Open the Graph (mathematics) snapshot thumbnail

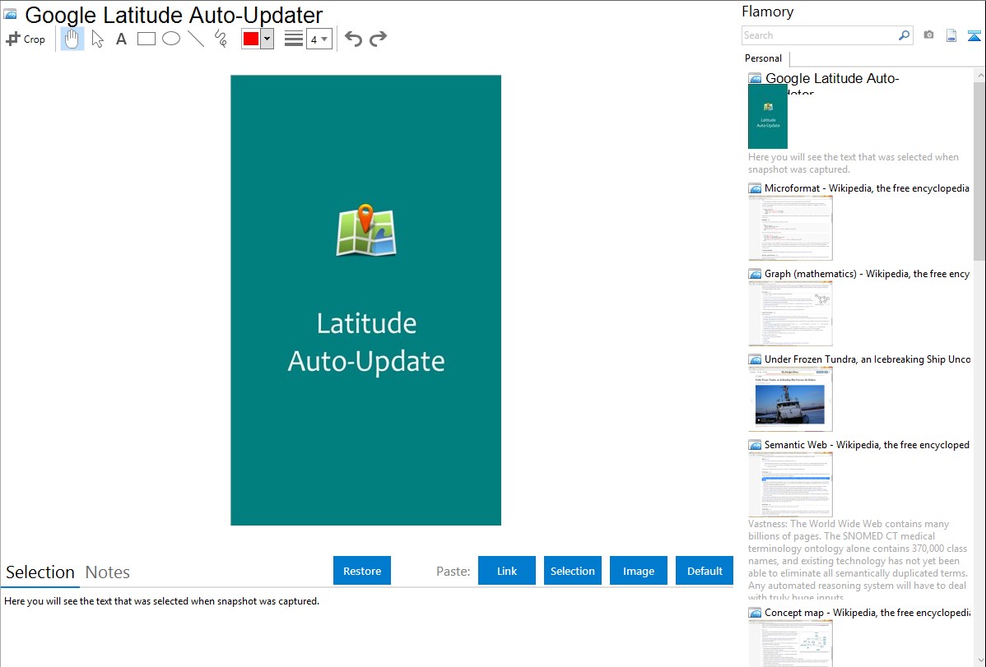point(790,313)
